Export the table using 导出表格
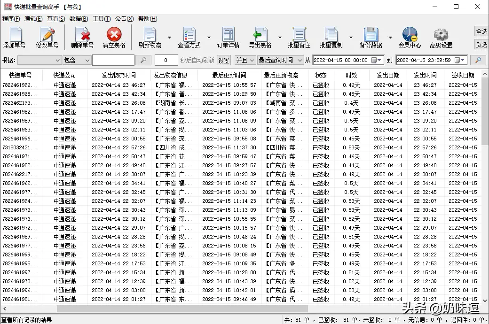Image resolution: width=489 pixels, height=324 pixels. pos(260,38)
